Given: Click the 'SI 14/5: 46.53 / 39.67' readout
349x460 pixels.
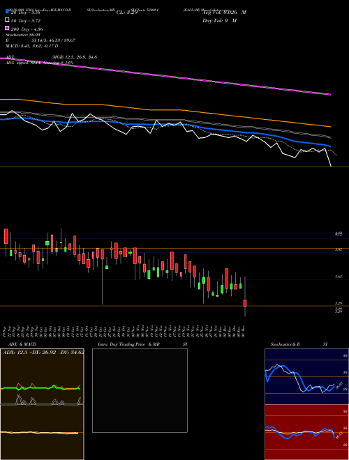Looking at the screenshot, I should point(54,40).
